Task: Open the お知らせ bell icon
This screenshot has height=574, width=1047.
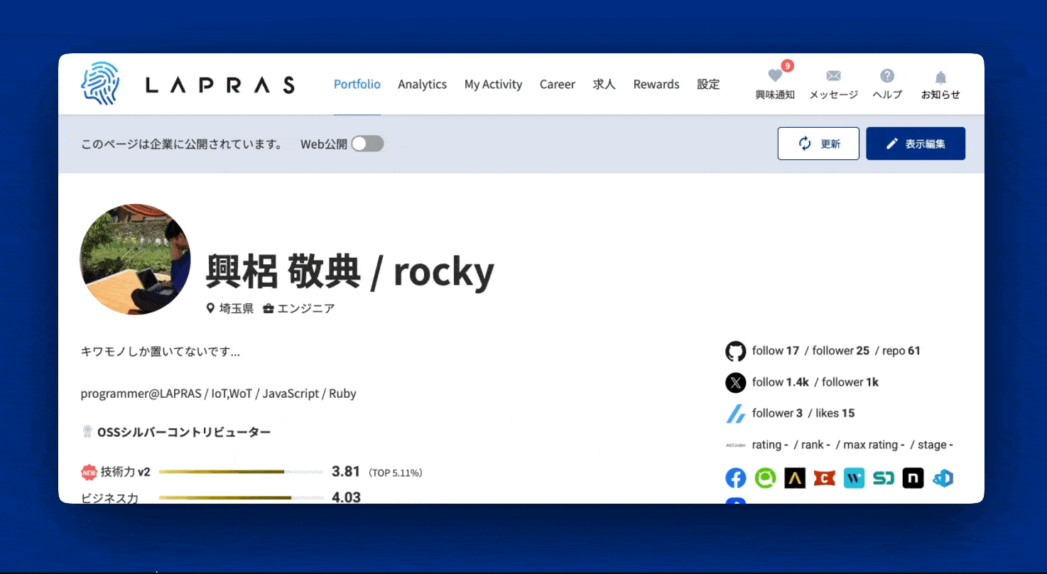Action: pos(940,77)
